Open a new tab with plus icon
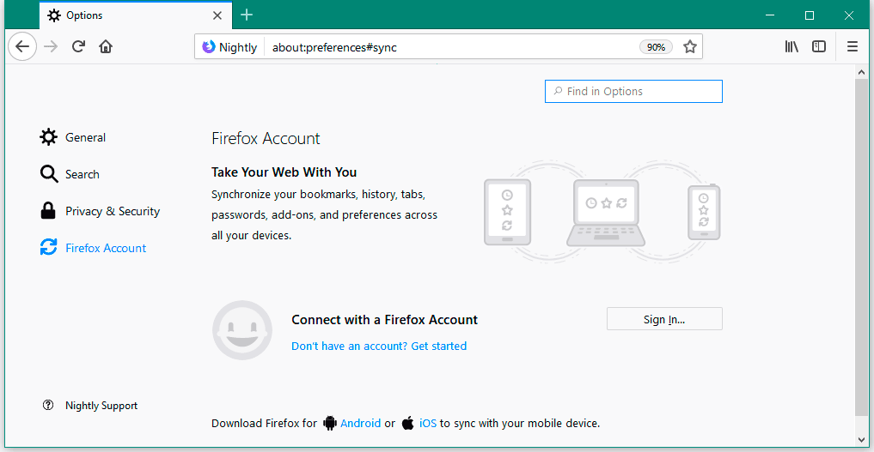Image resolution: width=874 pixels, height=452 pixels. 247,15
